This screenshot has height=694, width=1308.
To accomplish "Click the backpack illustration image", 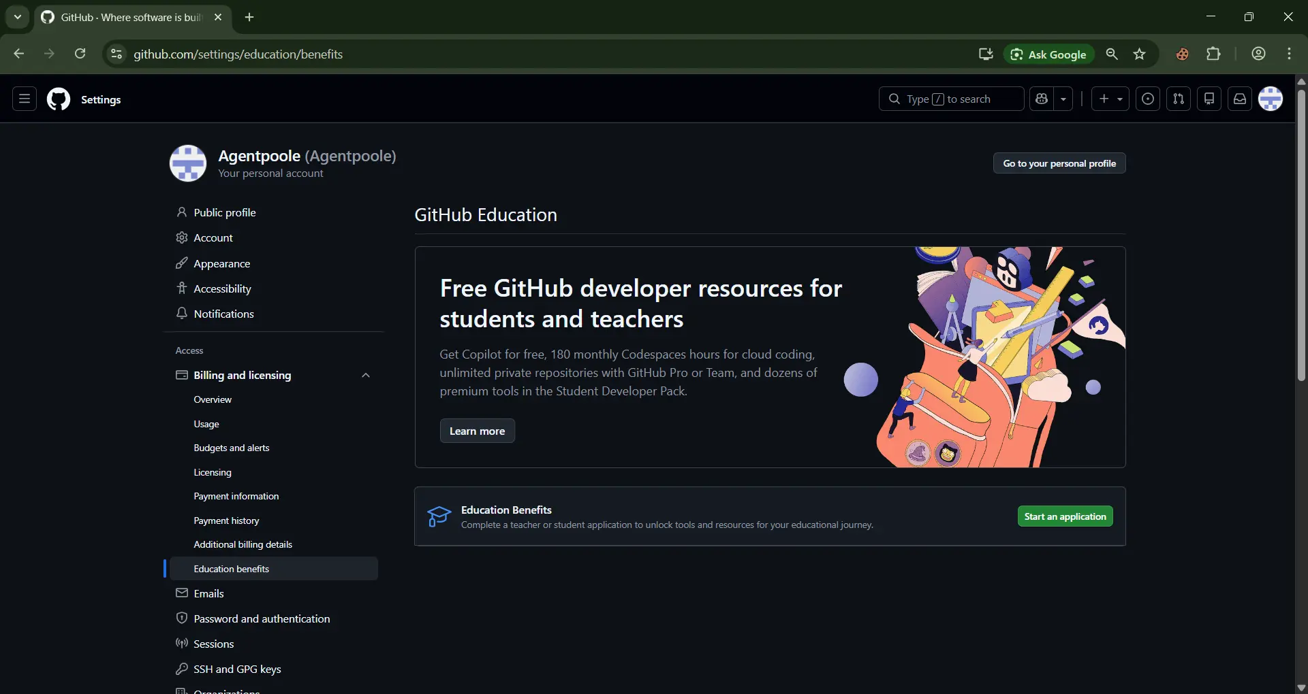I will point(984,357).
